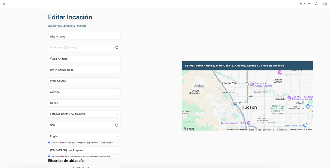Screen dimensions: 331x168
Task: Open the sidebar menu icon
Action: (4, 4)
